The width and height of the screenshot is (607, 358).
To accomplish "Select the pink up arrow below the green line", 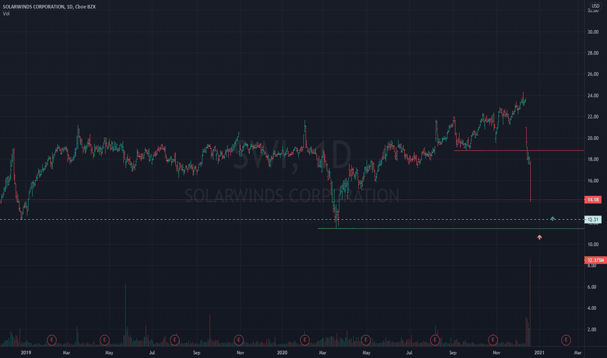I will click(x=539, y=237).
